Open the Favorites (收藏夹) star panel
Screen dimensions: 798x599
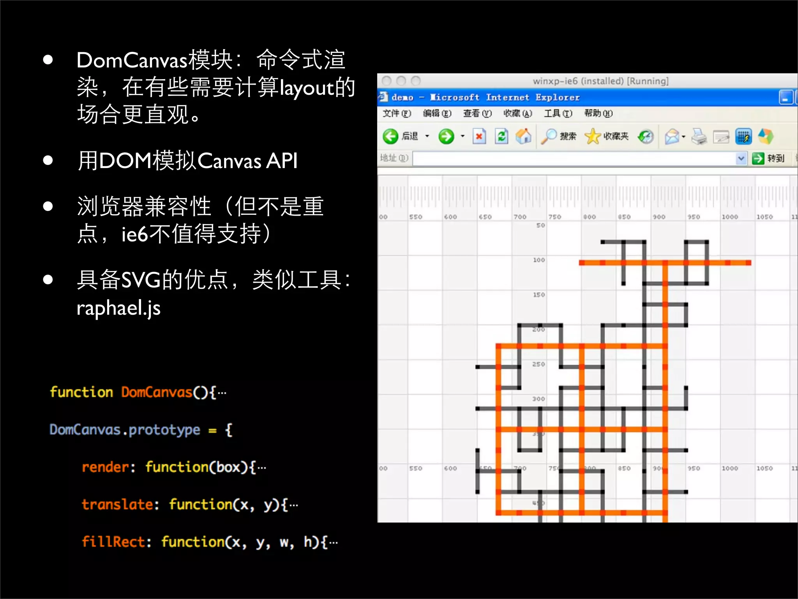[x=593, y=136]
